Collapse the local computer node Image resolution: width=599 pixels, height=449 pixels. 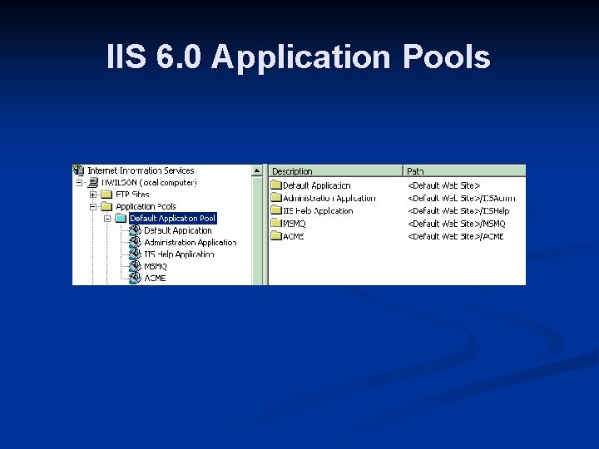pyautogui.click(x=79, y=183)
